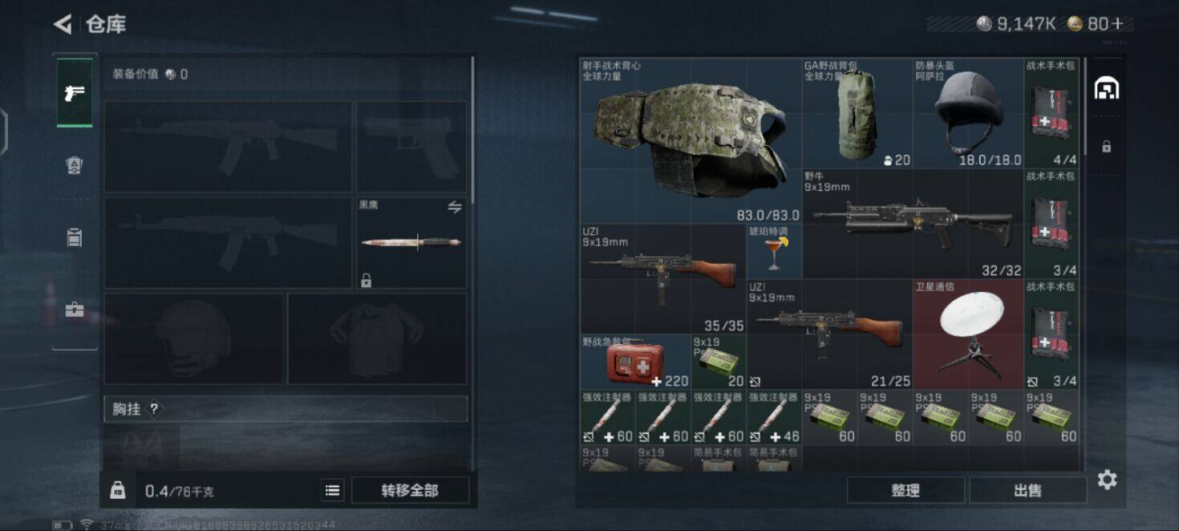Select the 卫星通信 satellite dish item
This screenshot has width=1179, height=531.
click(968, 334)
